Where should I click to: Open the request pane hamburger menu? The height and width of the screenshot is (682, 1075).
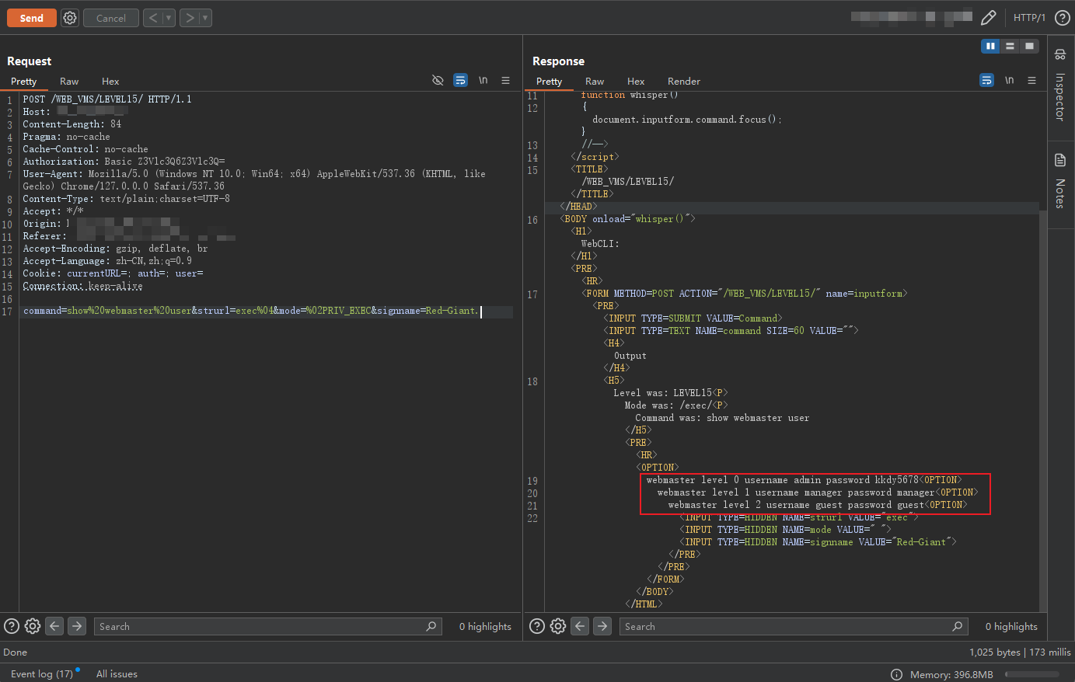(x=505, y=81)
